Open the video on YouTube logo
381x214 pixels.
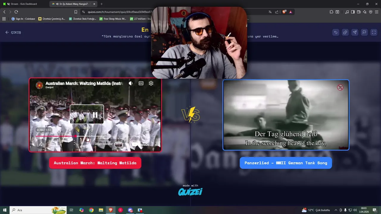(x=141, y=144)
